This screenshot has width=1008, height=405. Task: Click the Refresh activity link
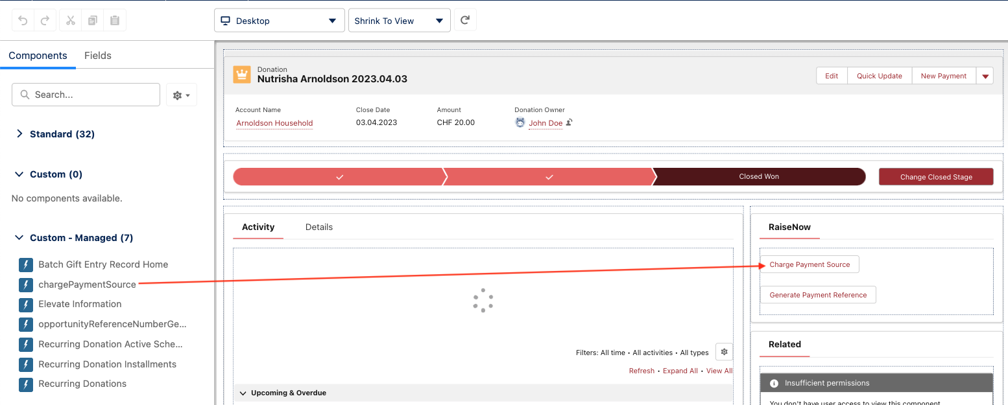(x=642, y=371)
